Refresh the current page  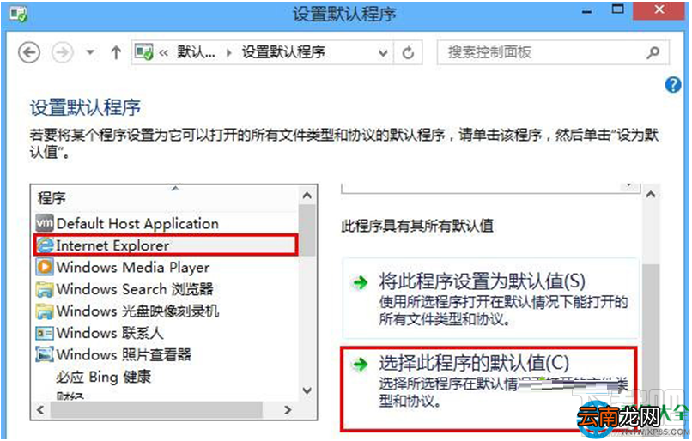click(408, 53)
